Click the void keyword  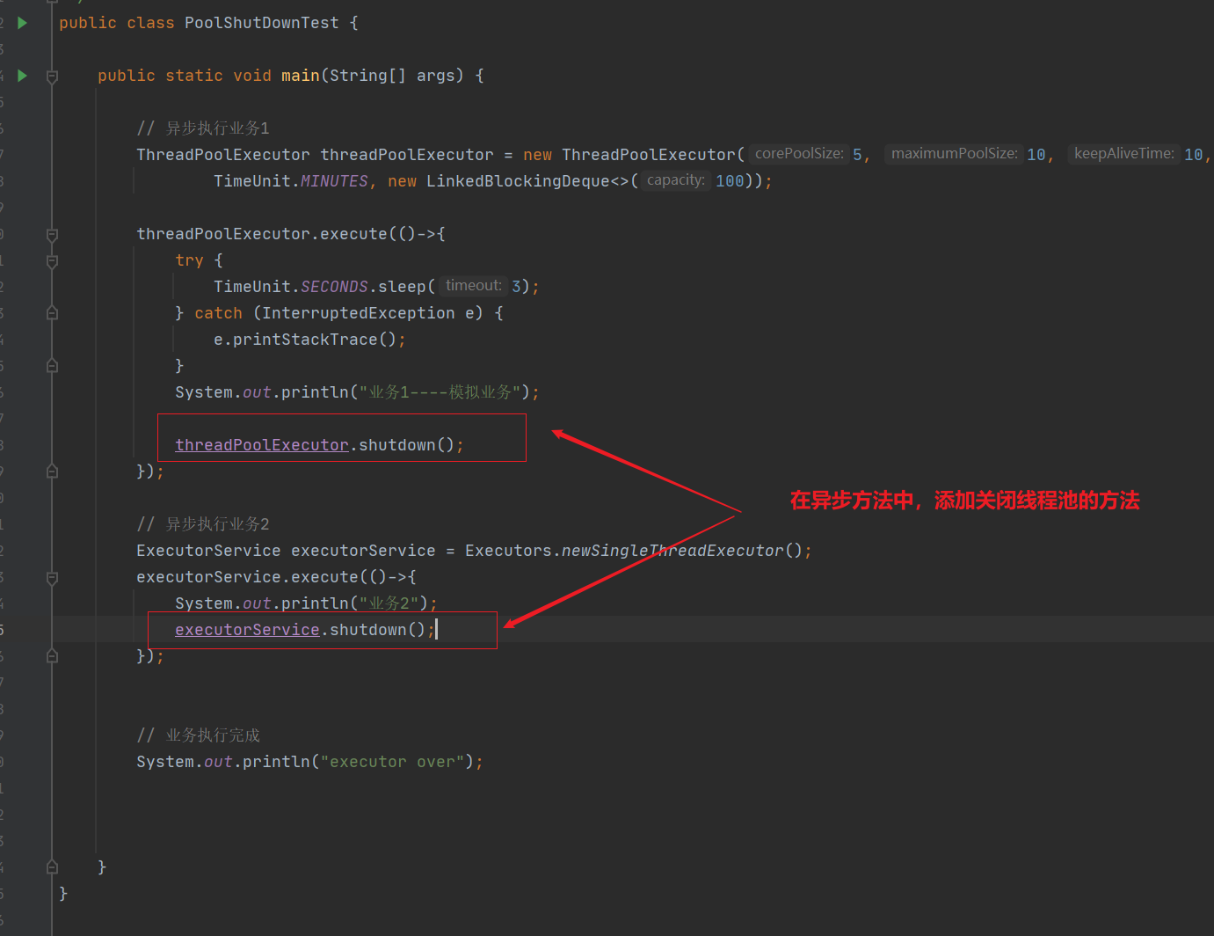(252, 76)
